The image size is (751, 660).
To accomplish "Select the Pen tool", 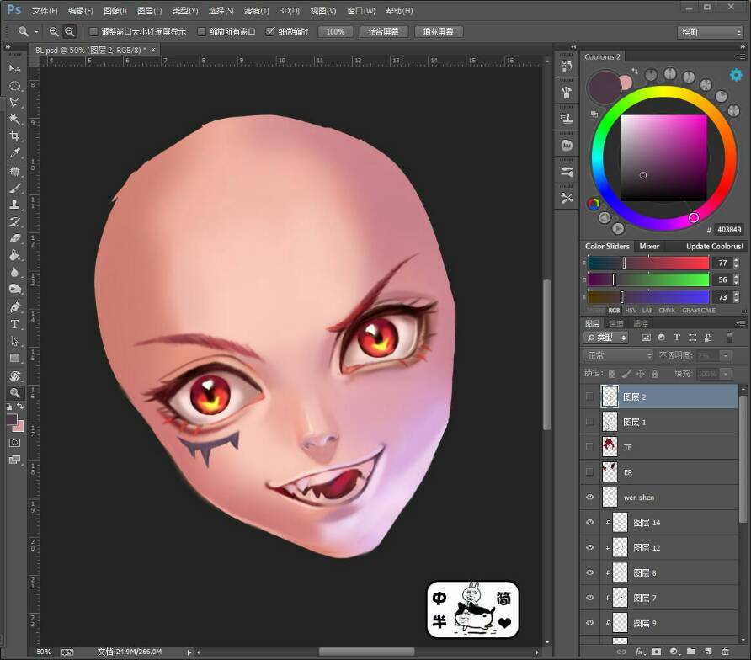I will click(x=15, y=307).
